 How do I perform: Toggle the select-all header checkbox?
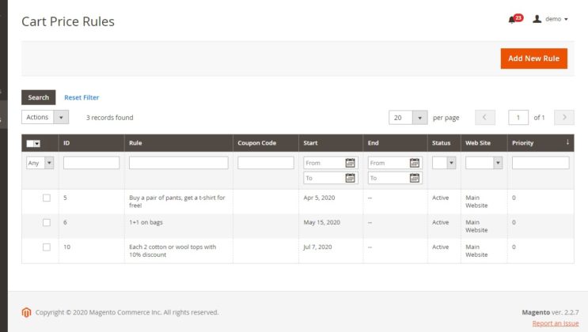click(30, 143)
